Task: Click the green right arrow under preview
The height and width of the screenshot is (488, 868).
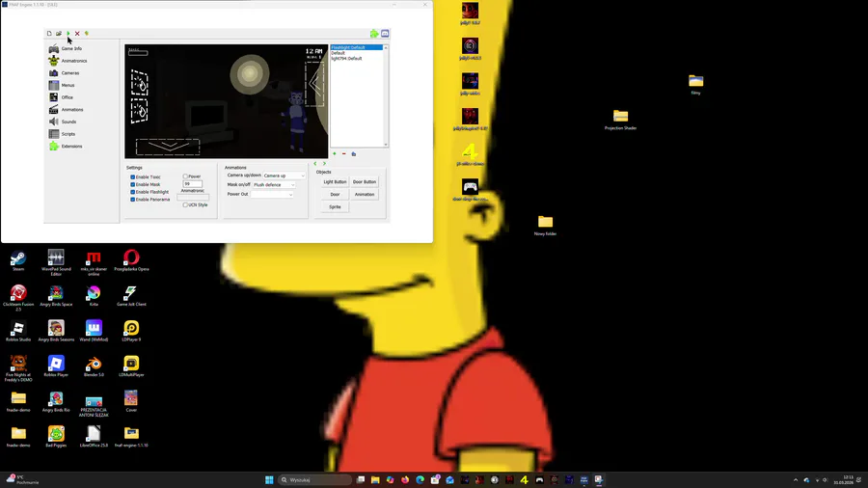Action: click(x=324, y=164)
